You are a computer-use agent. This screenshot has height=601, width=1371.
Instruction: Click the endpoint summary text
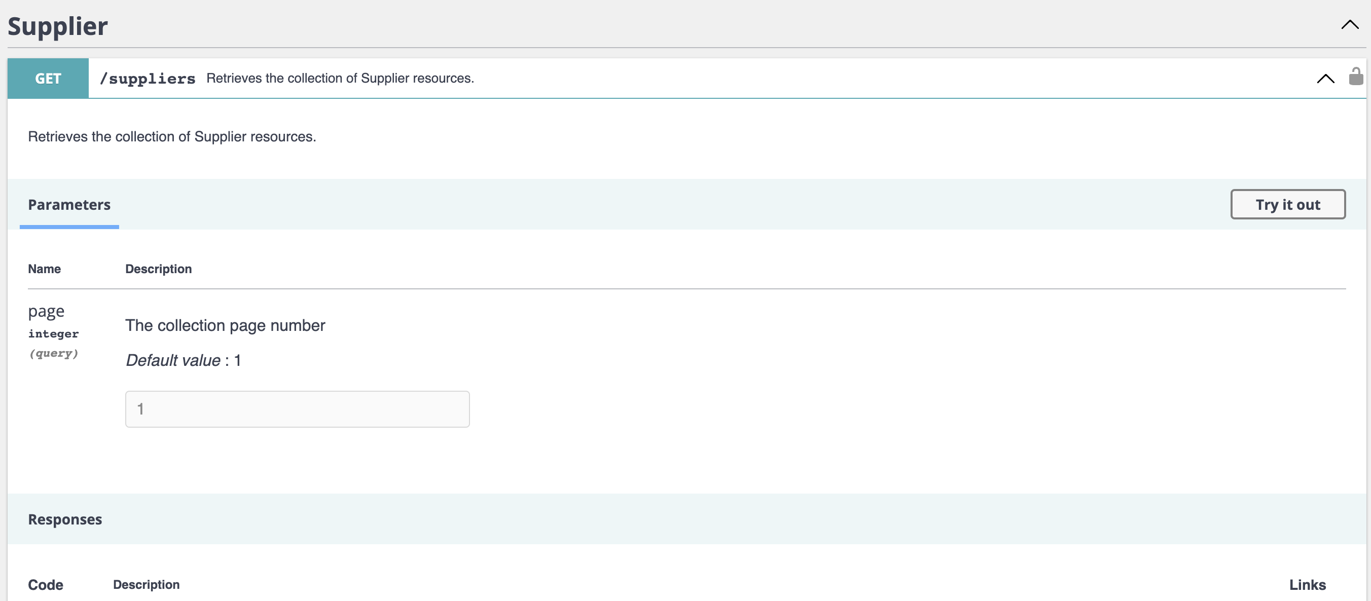[341, 78]
